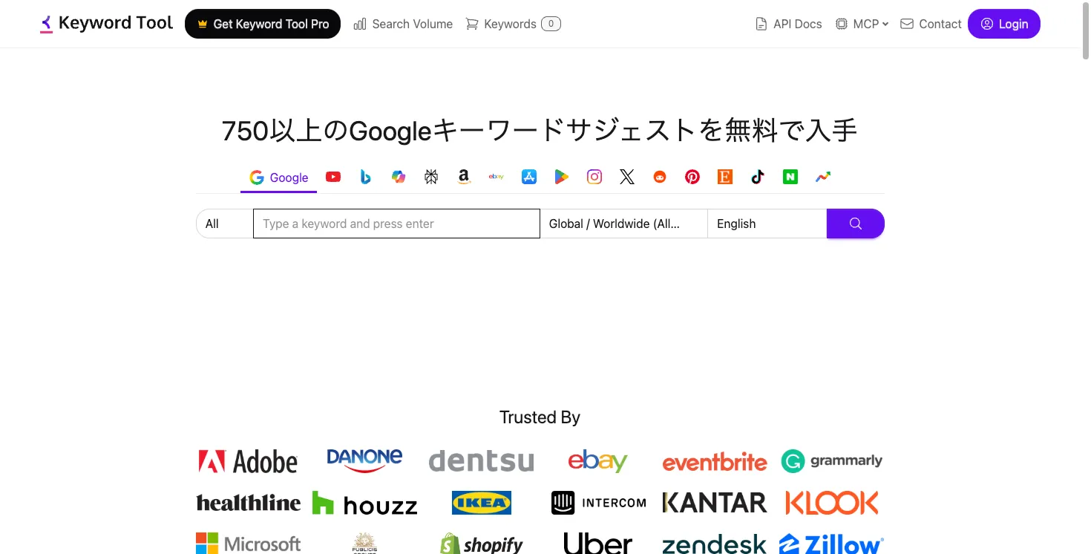Select the Etsy platform icon
Screen dimensions: 1091x554
tap(725, 177)
